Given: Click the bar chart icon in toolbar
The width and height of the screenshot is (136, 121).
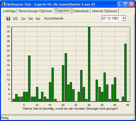Looking at the screenshot, I should pyautogui.click(x=8, y=19).
